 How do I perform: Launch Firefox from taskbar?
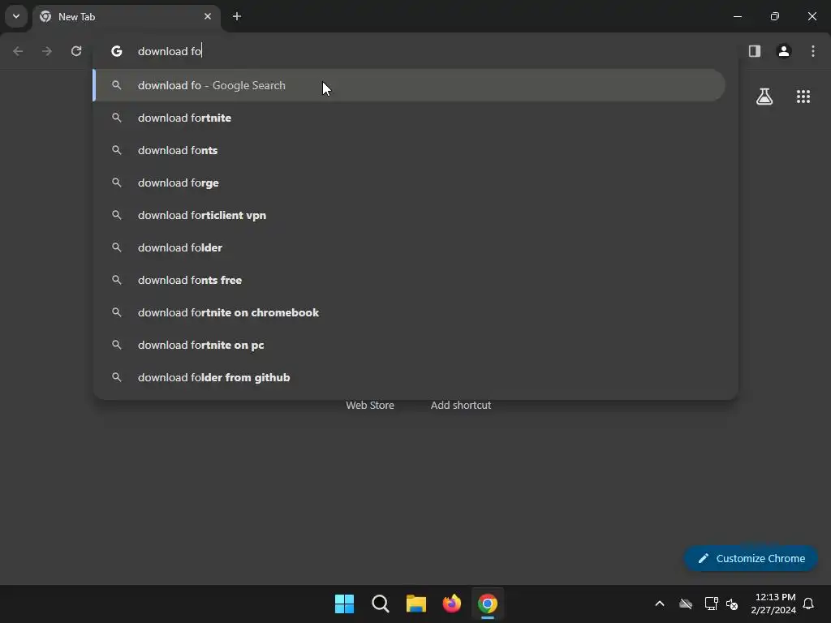click(x=451, y=604)
